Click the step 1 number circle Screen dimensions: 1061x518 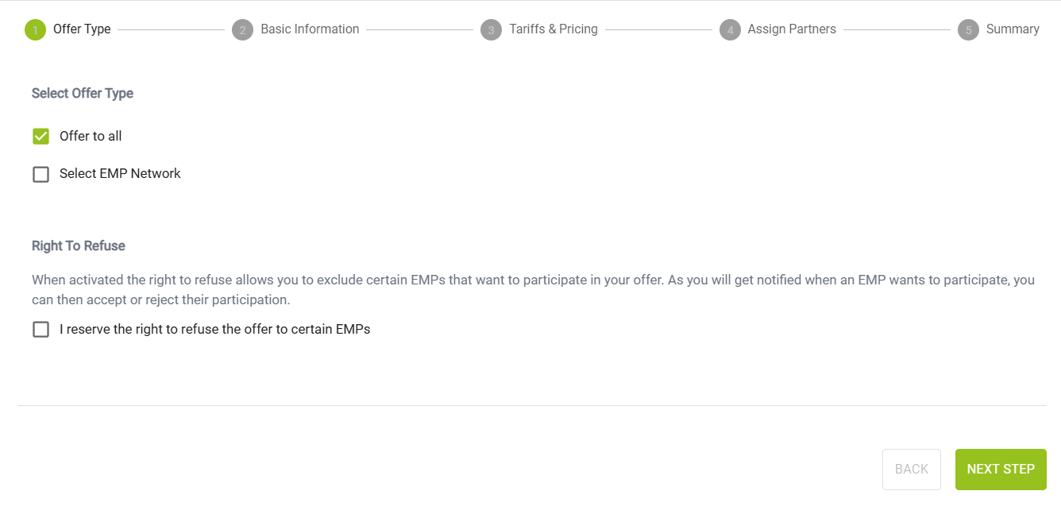[35, 30]
